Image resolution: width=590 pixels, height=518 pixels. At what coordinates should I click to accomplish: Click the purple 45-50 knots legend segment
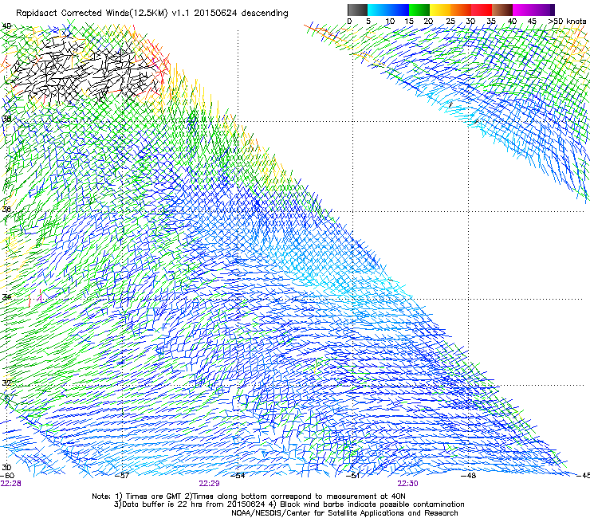coord(544,10)
